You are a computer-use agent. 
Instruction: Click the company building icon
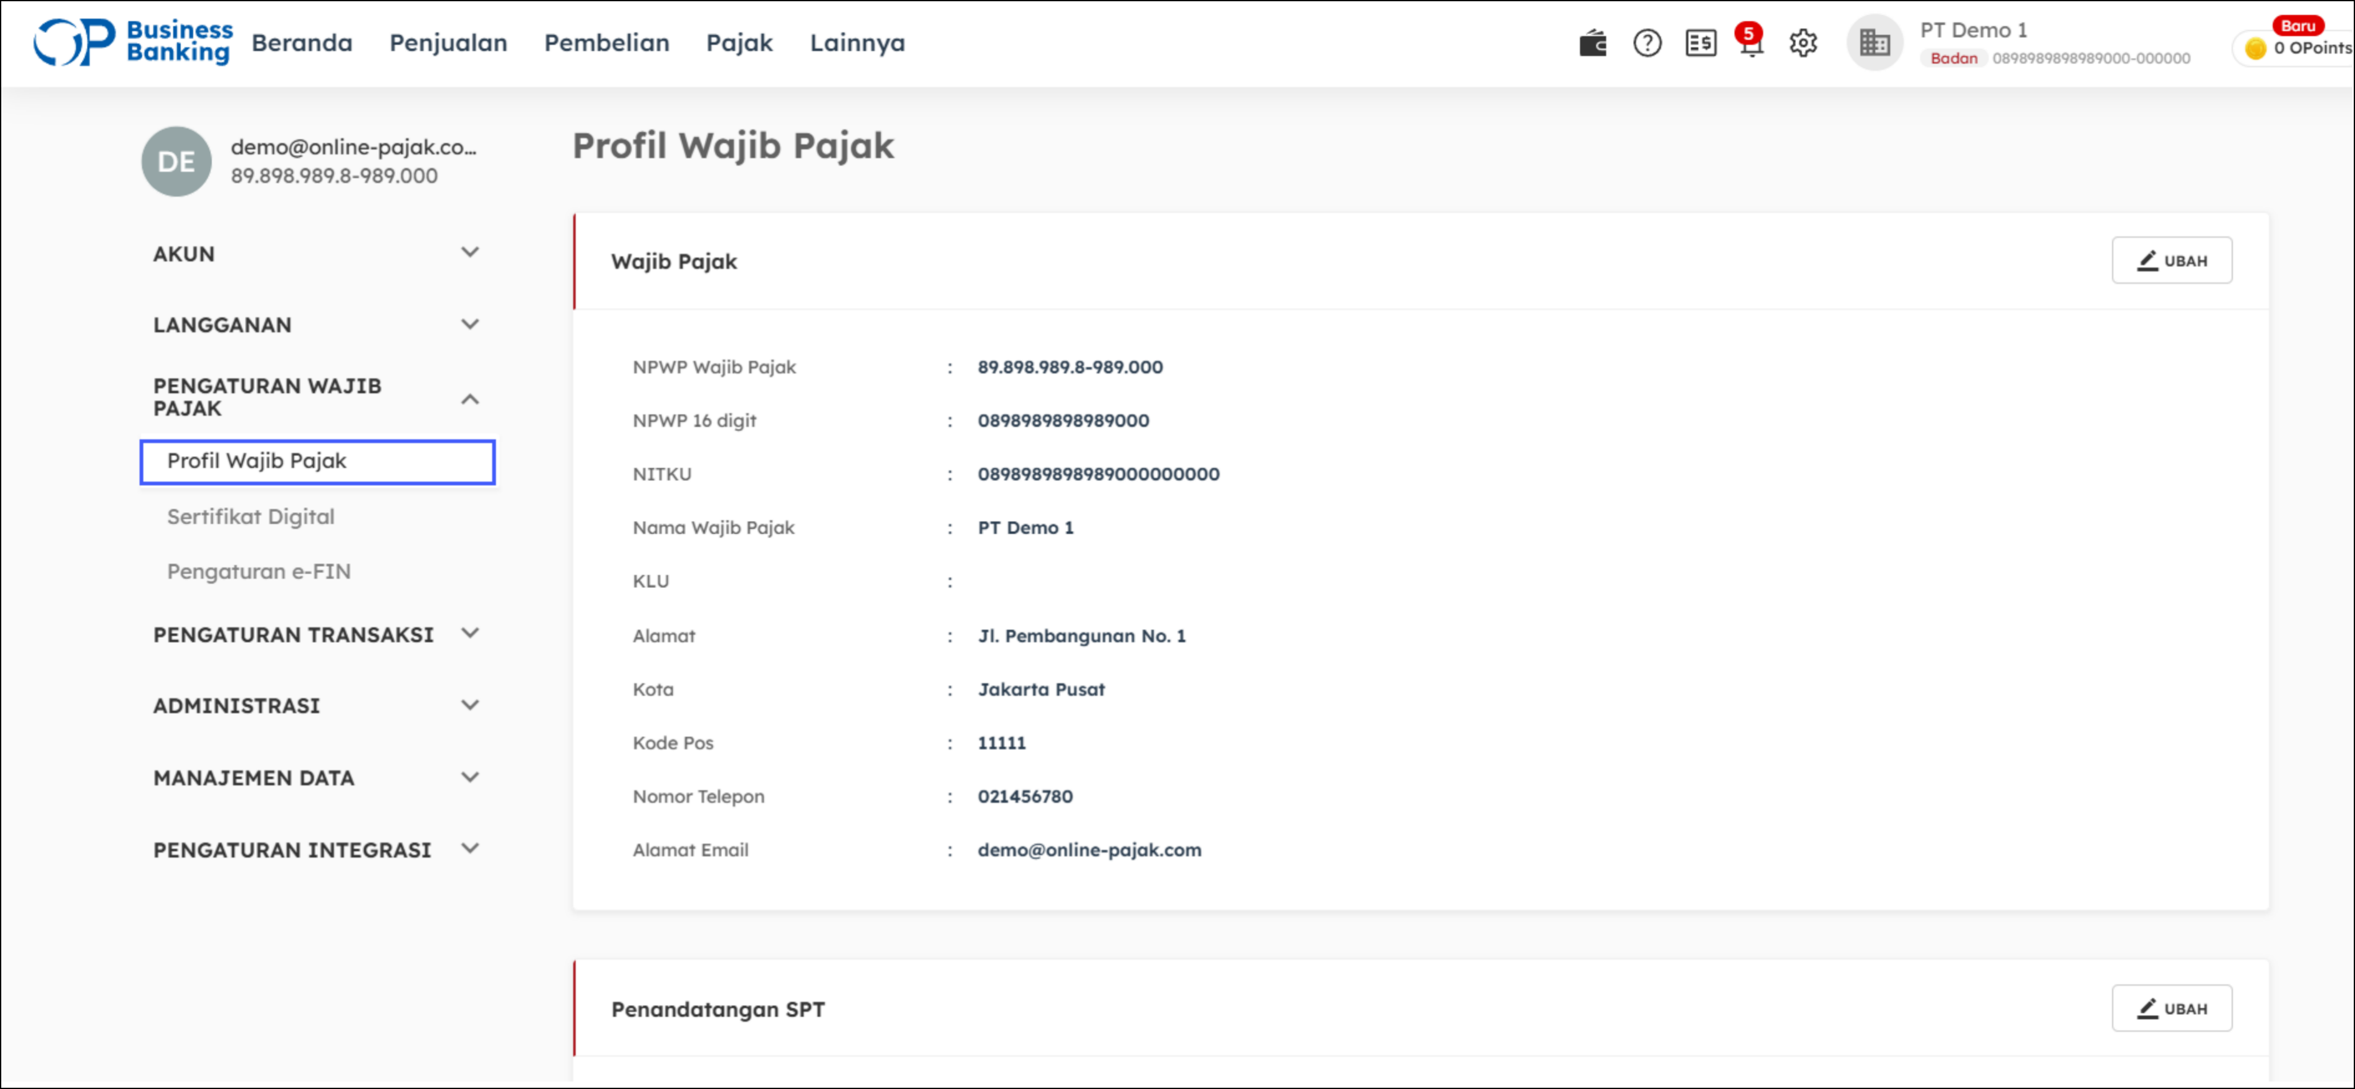[1874, 43]
